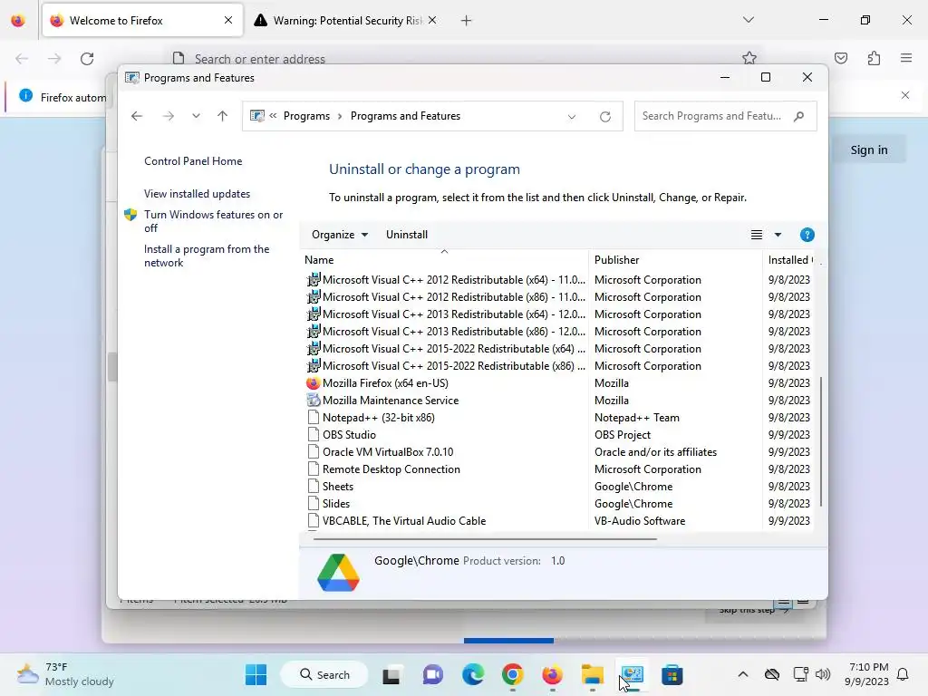Viewport: 928px width, 696px height.
Task: Open File Explorer from the taskbar
Action: tap(592, 674)
